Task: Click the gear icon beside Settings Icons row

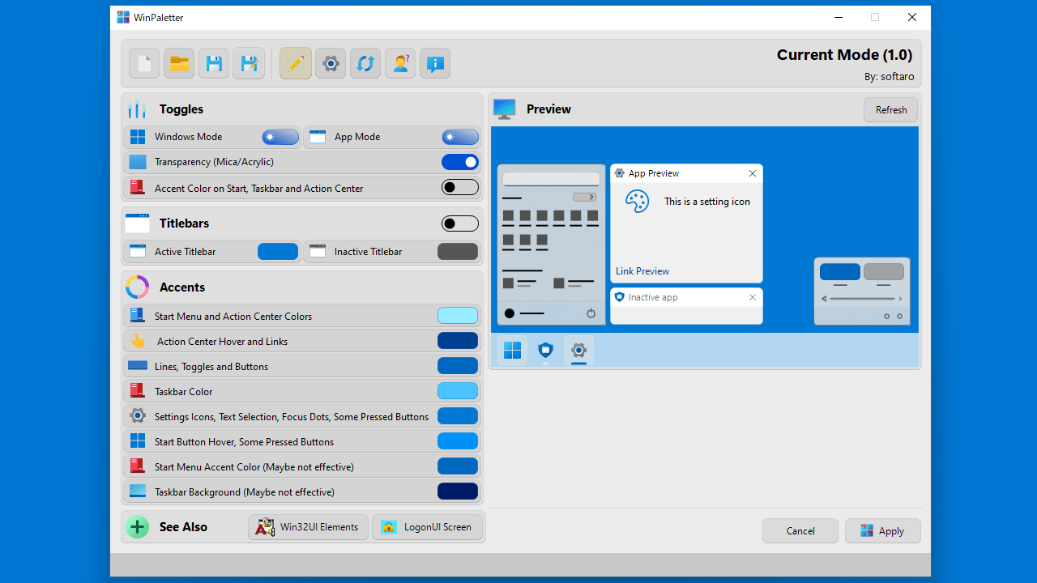Action: point(138,416)
